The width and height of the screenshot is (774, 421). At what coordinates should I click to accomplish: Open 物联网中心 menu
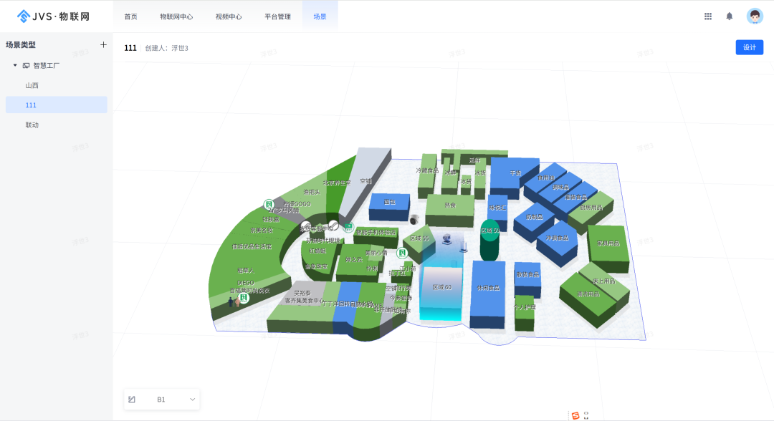[176, 16]
